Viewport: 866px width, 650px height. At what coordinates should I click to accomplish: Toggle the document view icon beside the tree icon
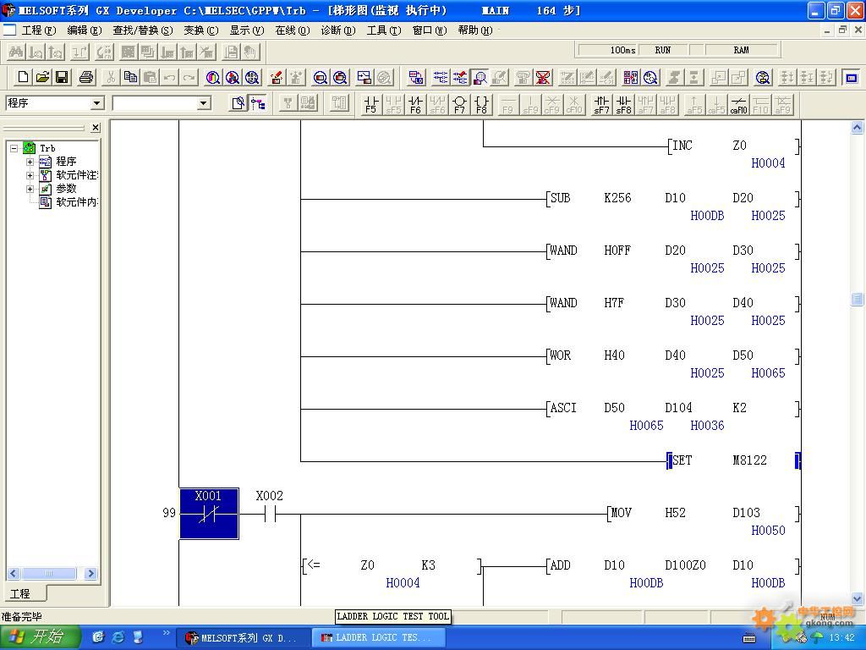[x=238, y=103]
